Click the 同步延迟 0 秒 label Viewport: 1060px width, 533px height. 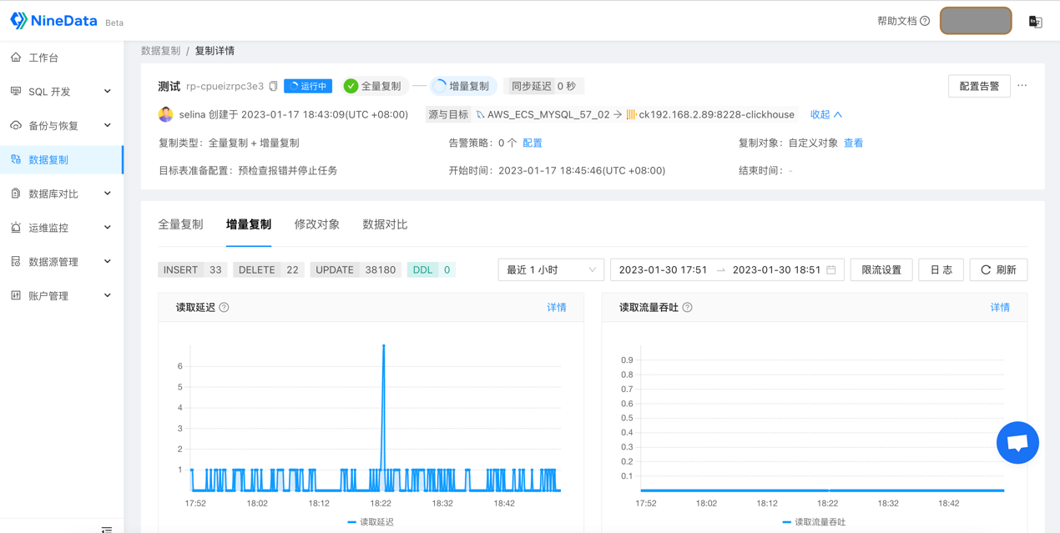pyautogui.click(x=544, y=86)
